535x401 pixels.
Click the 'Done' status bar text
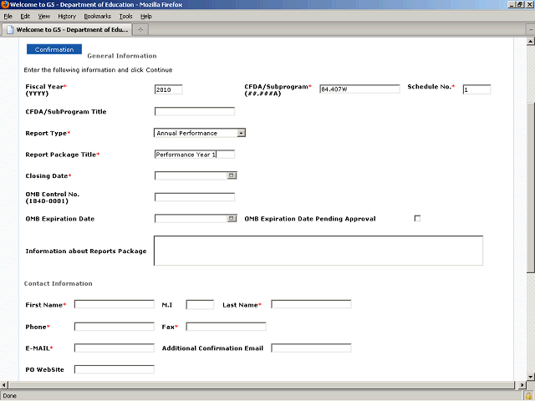click(x=9, y=396)
